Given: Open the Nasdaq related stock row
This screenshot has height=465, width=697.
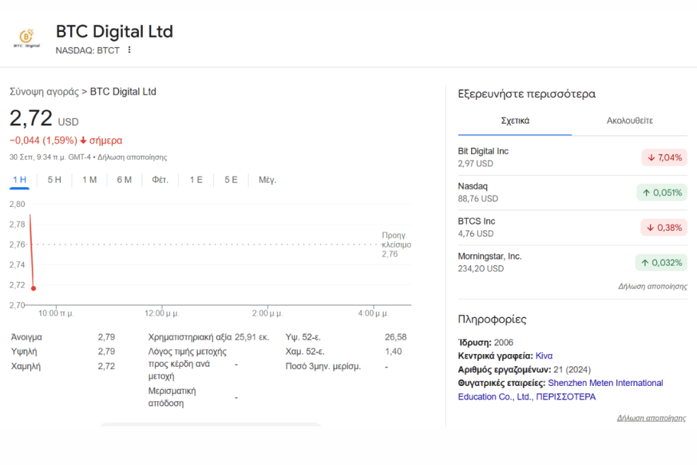Looking at the screenshot, I should [x=572, y=193].
